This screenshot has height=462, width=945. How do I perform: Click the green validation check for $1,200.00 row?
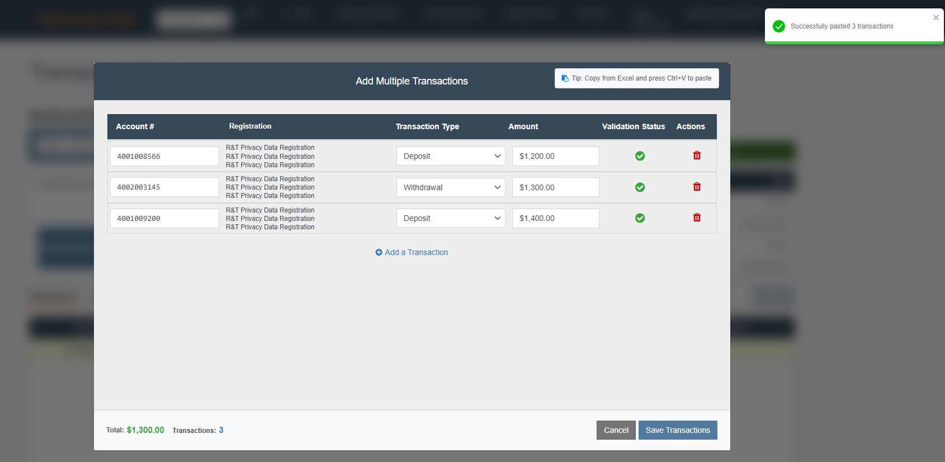[640, 156]
